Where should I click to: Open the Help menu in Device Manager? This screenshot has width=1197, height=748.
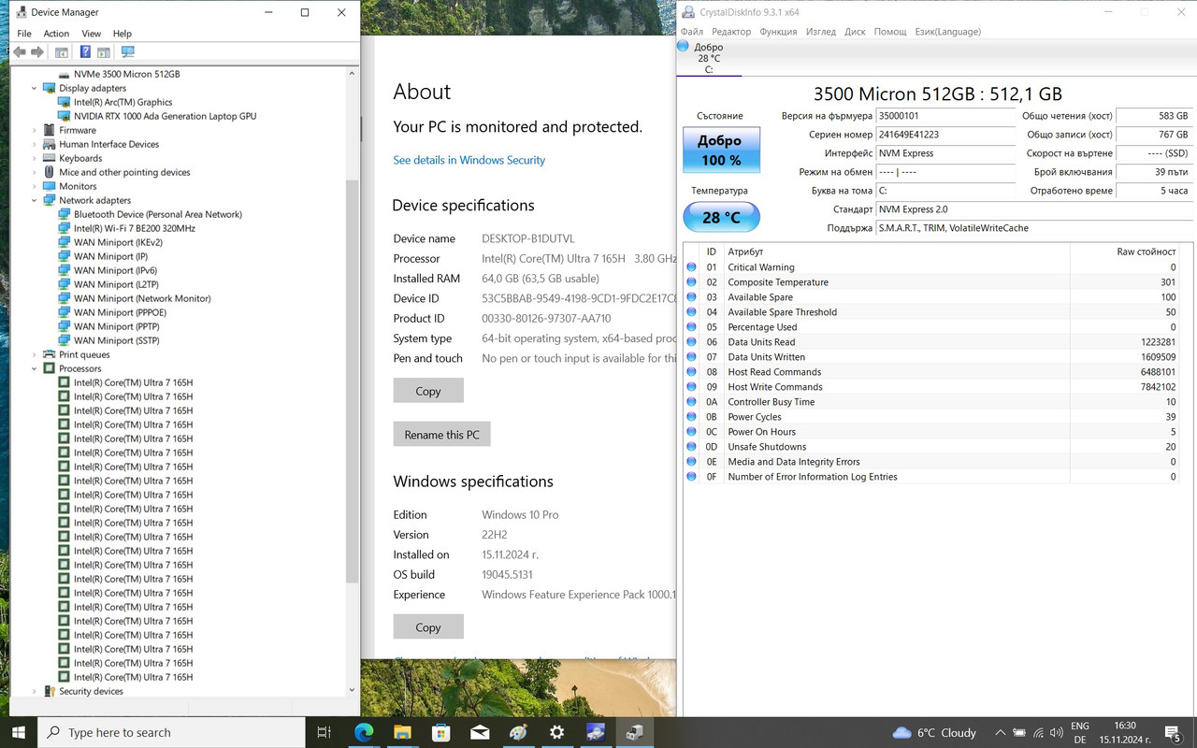pyautogui.click(x=123, y=33)
